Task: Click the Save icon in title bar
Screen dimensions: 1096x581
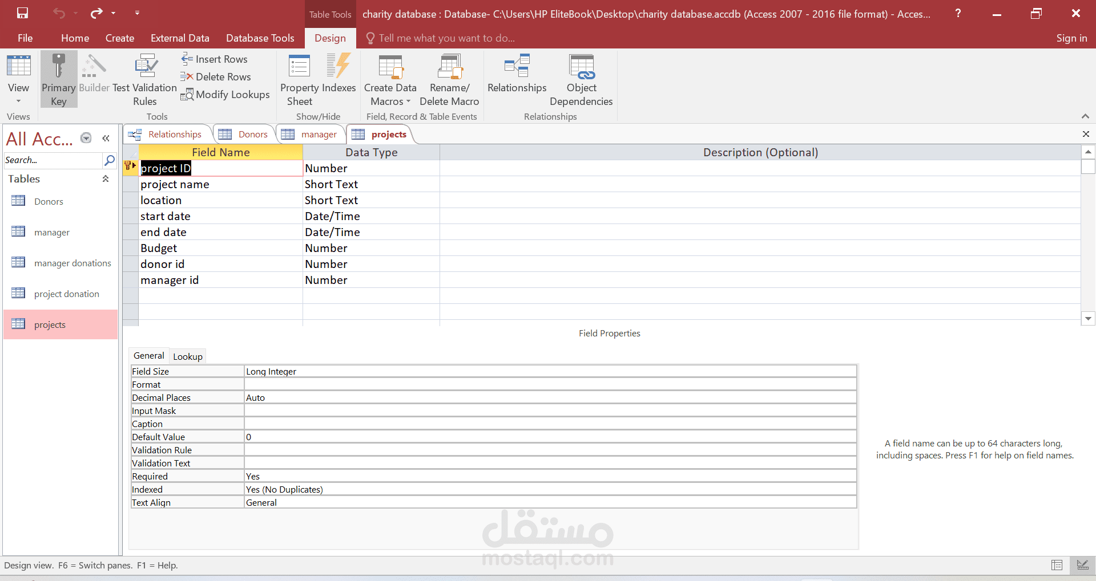Action: click(22, 13)
